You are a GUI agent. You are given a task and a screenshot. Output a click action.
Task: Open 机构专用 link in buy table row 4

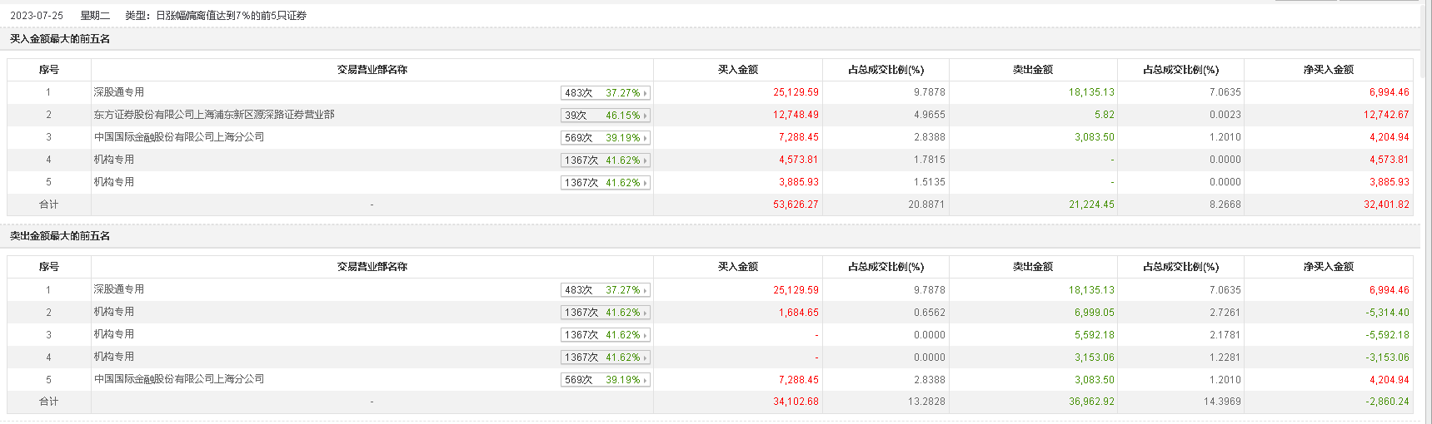pyautogui.click(x=114, y=160)
